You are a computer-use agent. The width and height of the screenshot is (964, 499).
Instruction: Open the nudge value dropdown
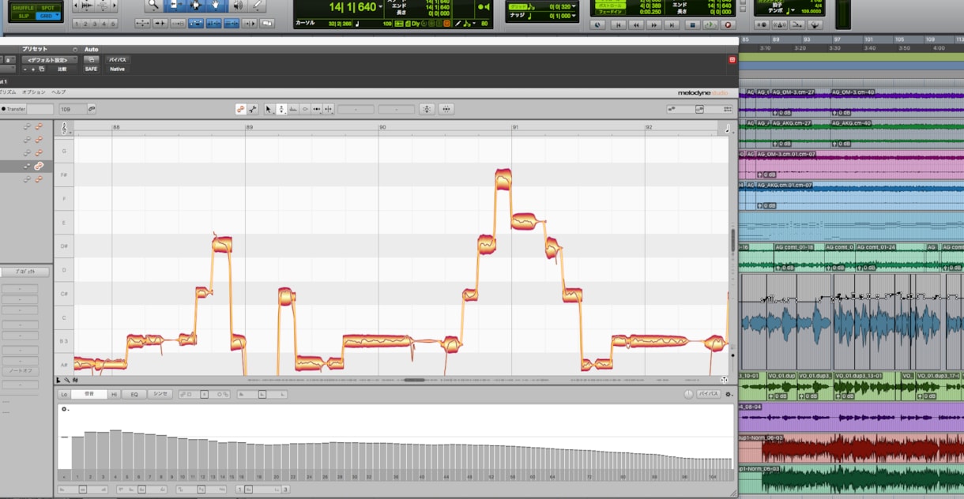575,16
